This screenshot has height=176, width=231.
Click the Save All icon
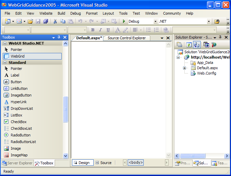coord(46,22)
